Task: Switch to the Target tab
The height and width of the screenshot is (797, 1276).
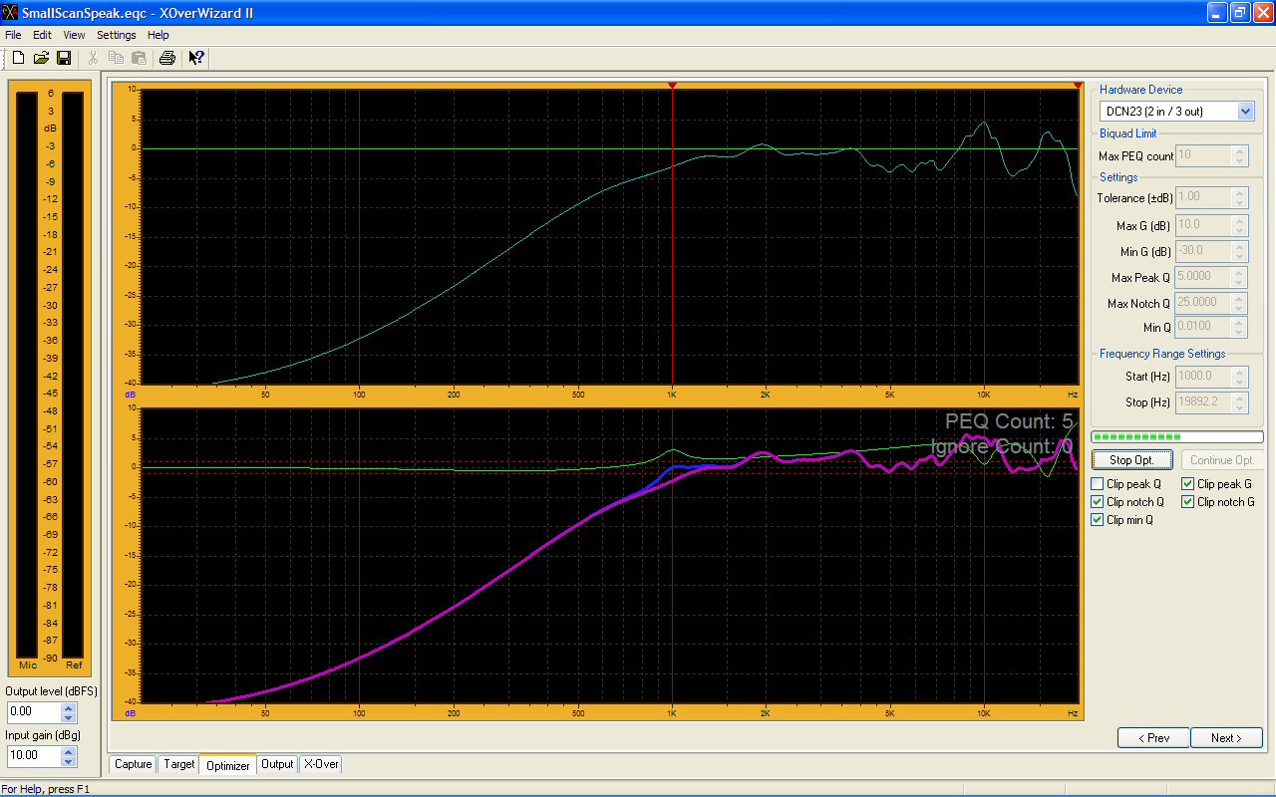Action: [x=178, y=764]
